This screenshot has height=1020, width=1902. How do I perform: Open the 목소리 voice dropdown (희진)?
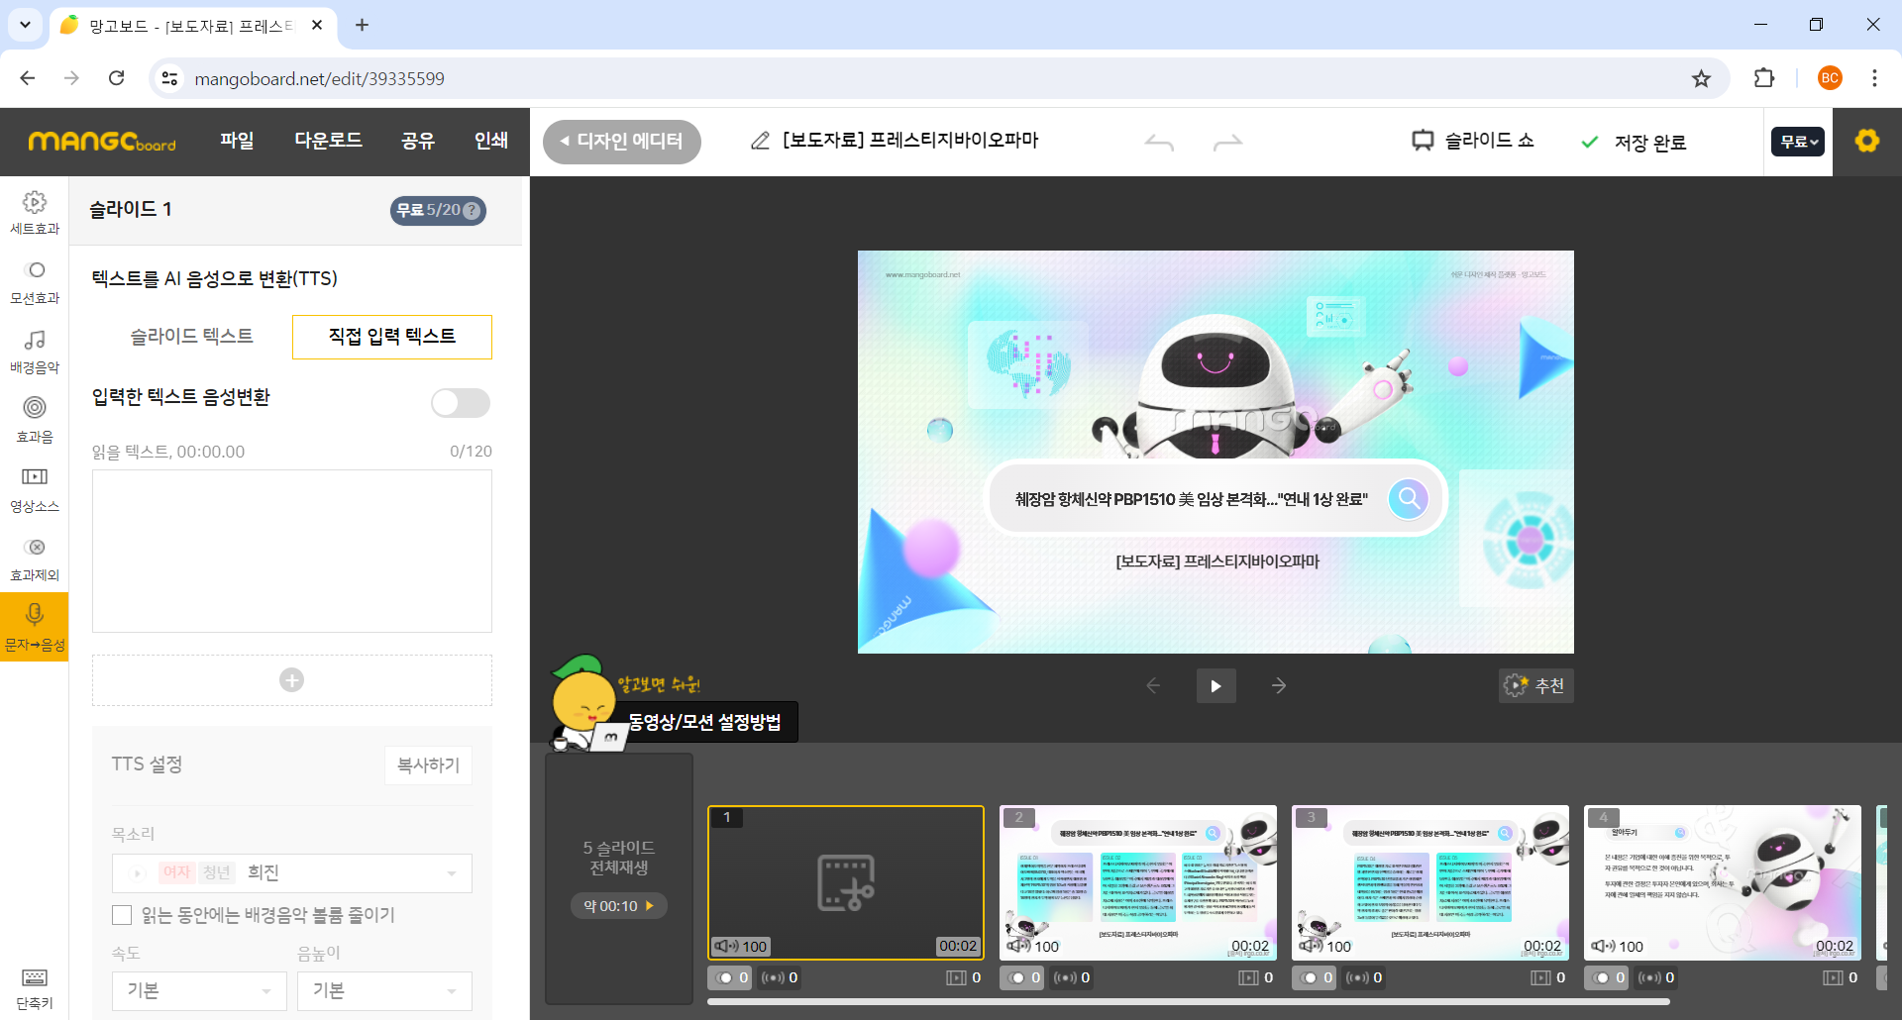[x=291, y=872]
